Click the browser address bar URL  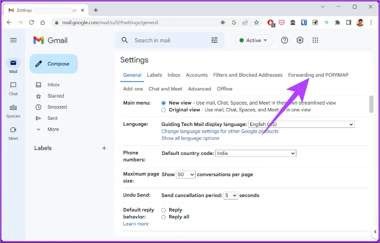(x=110, y=22)
